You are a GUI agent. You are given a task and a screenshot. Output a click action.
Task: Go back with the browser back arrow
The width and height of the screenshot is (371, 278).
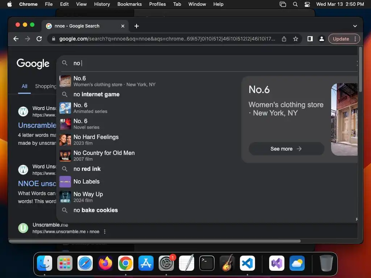(16, 39)
